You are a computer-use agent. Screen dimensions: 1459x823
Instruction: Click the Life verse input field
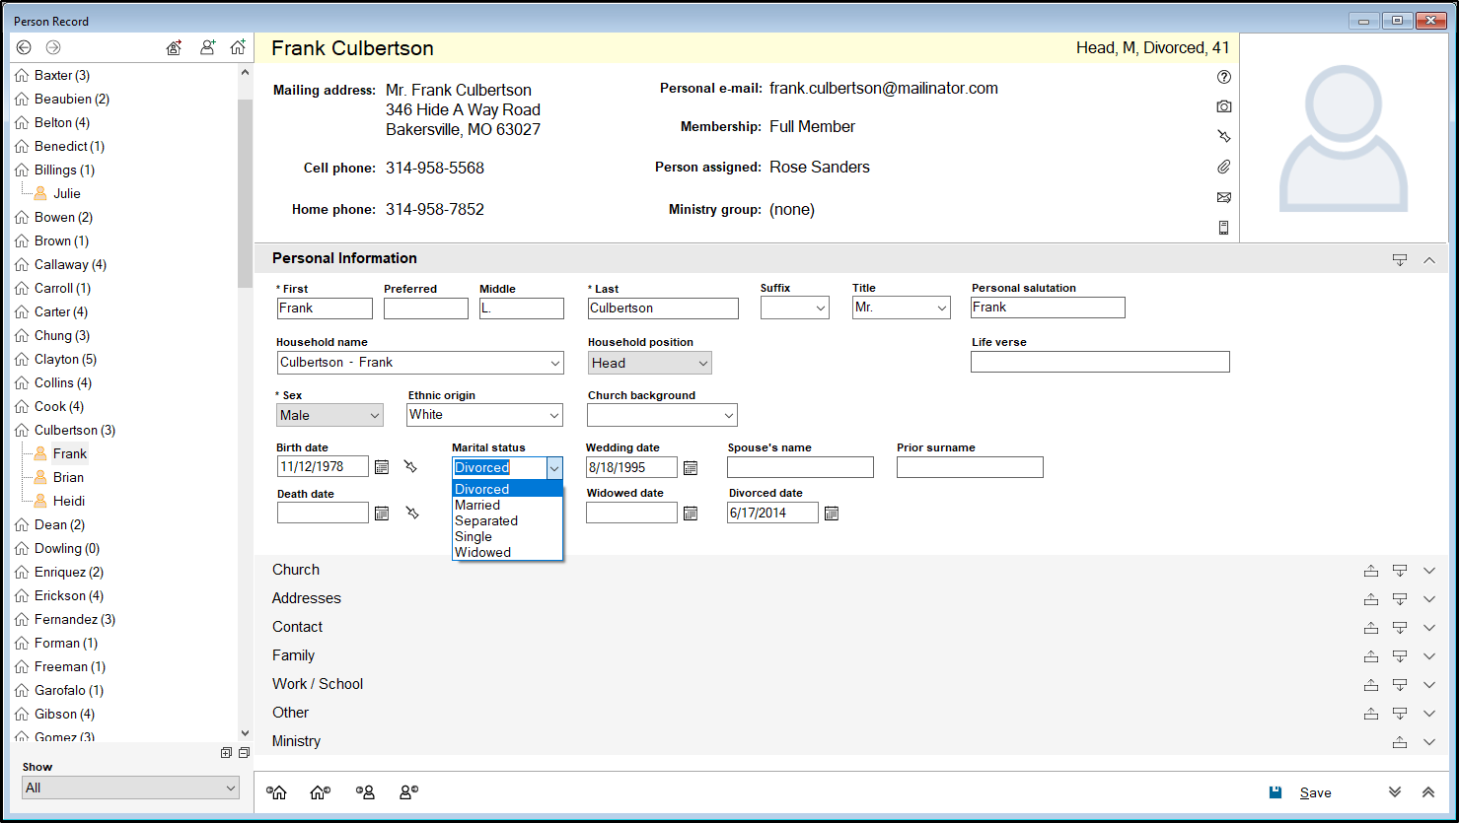pos(1100,362)
